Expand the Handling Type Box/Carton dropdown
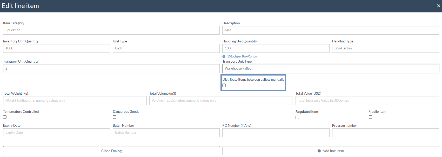This screenshot has height=157, width=442. pyautogui.click(x=385, y=48)
